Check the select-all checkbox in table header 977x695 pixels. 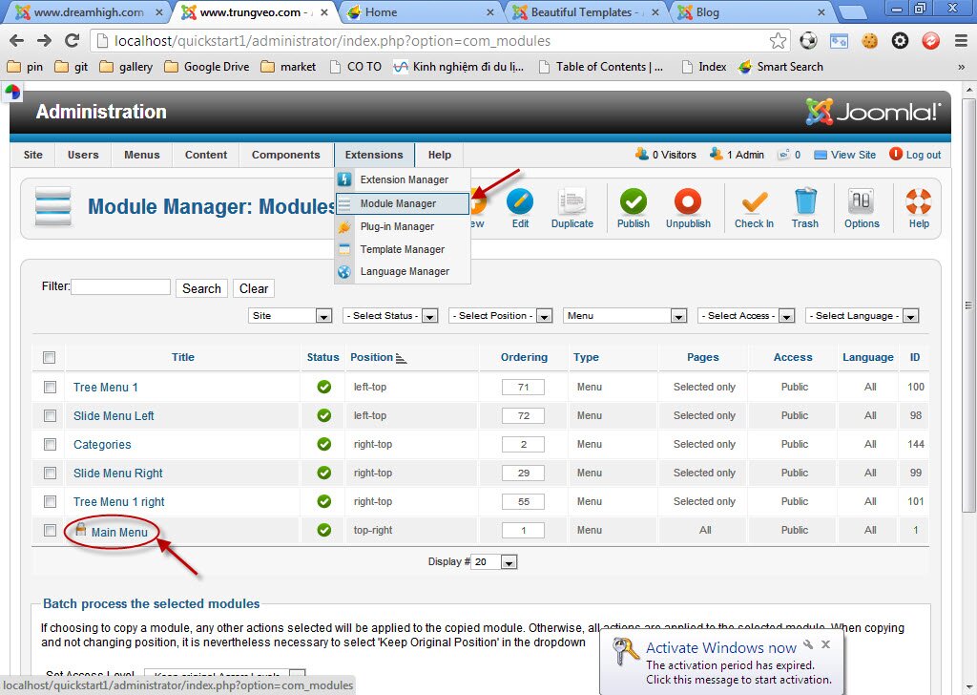point(49,357)
